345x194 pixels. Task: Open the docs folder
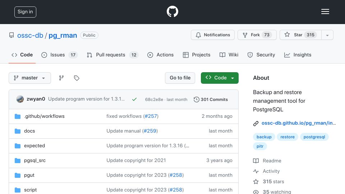tap(29, 131)
